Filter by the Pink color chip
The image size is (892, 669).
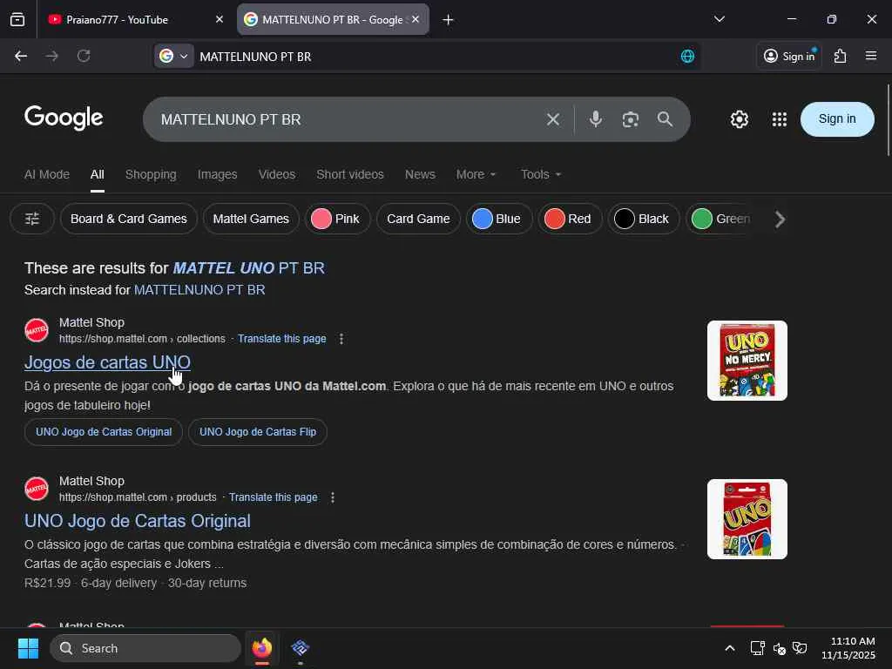tap(337, 219)
